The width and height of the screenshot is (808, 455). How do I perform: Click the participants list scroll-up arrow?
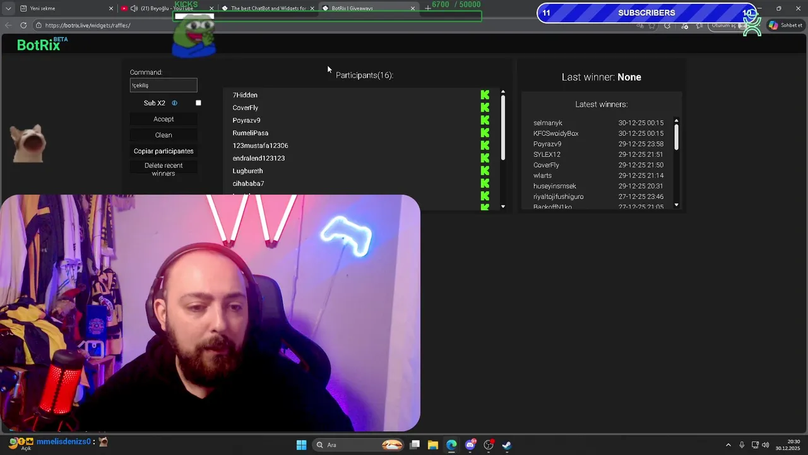(503, 92)
